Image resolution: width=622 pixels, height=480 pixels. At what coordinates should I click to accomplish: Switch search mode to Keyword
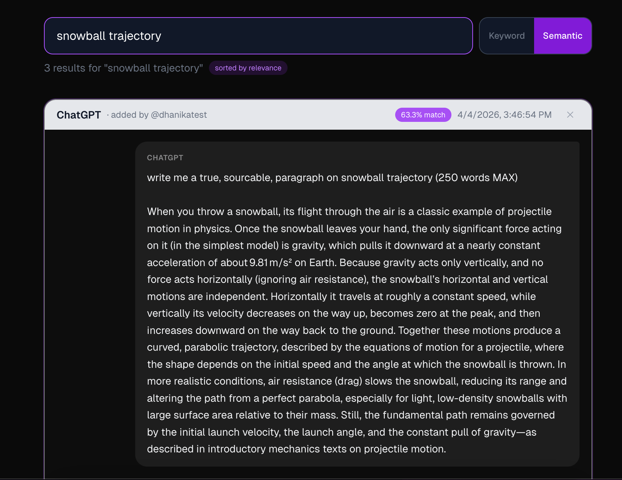(507, 36)
